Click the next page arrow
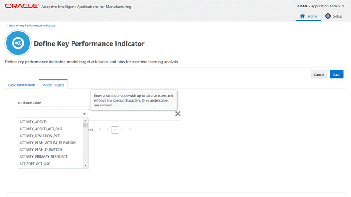The image size is (351, 197). [x=122, y=130]
